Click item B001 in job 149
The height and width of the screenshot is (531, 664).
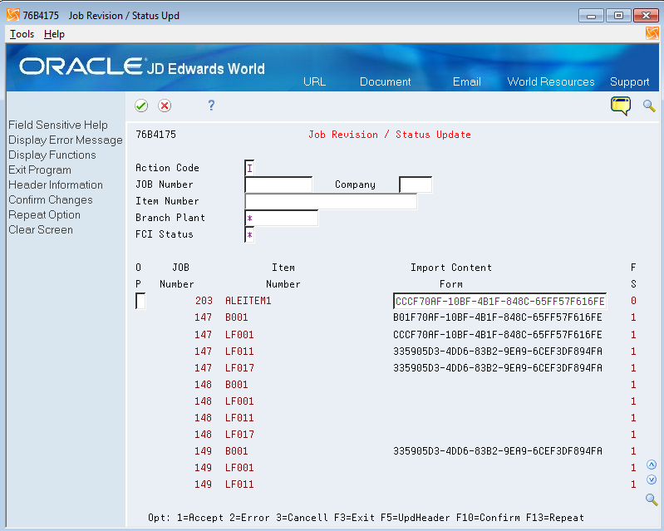click(x=236, y=451)
